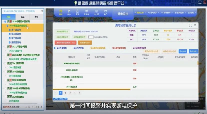
Task: Click the horizontal scrollbar under the table
Action: (x=92, y=89)
